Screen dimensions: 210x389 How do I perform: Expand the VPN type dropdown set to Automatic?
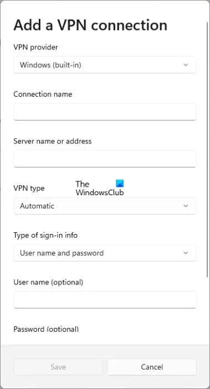[x=105, y=206]
